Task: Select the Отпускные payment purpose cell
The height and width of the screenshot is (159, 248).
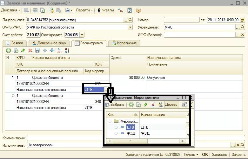Action: [x=194, y=78]
